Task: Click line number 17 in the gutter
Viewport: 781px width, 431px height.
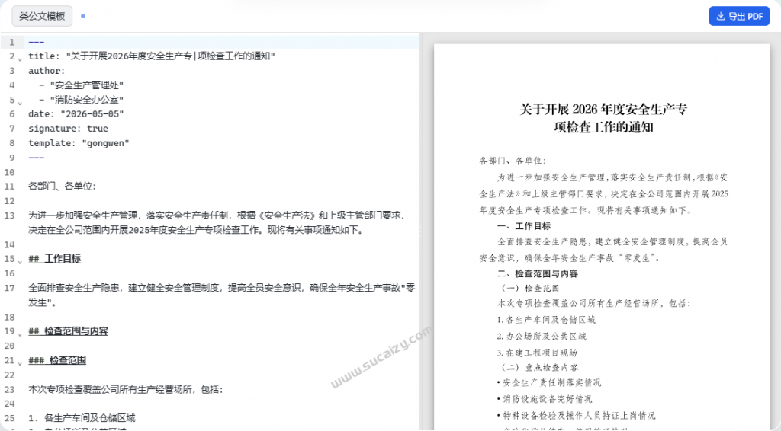Action: [9, 288]
